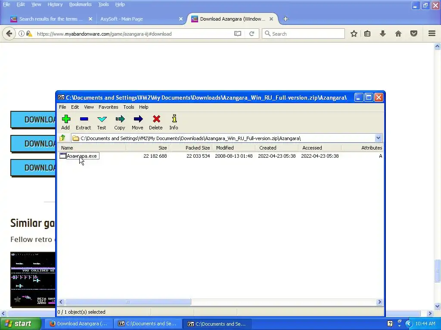Click the 7-Zip scroll left arrow
The image size is (441, 330).
tap(61, 302)
